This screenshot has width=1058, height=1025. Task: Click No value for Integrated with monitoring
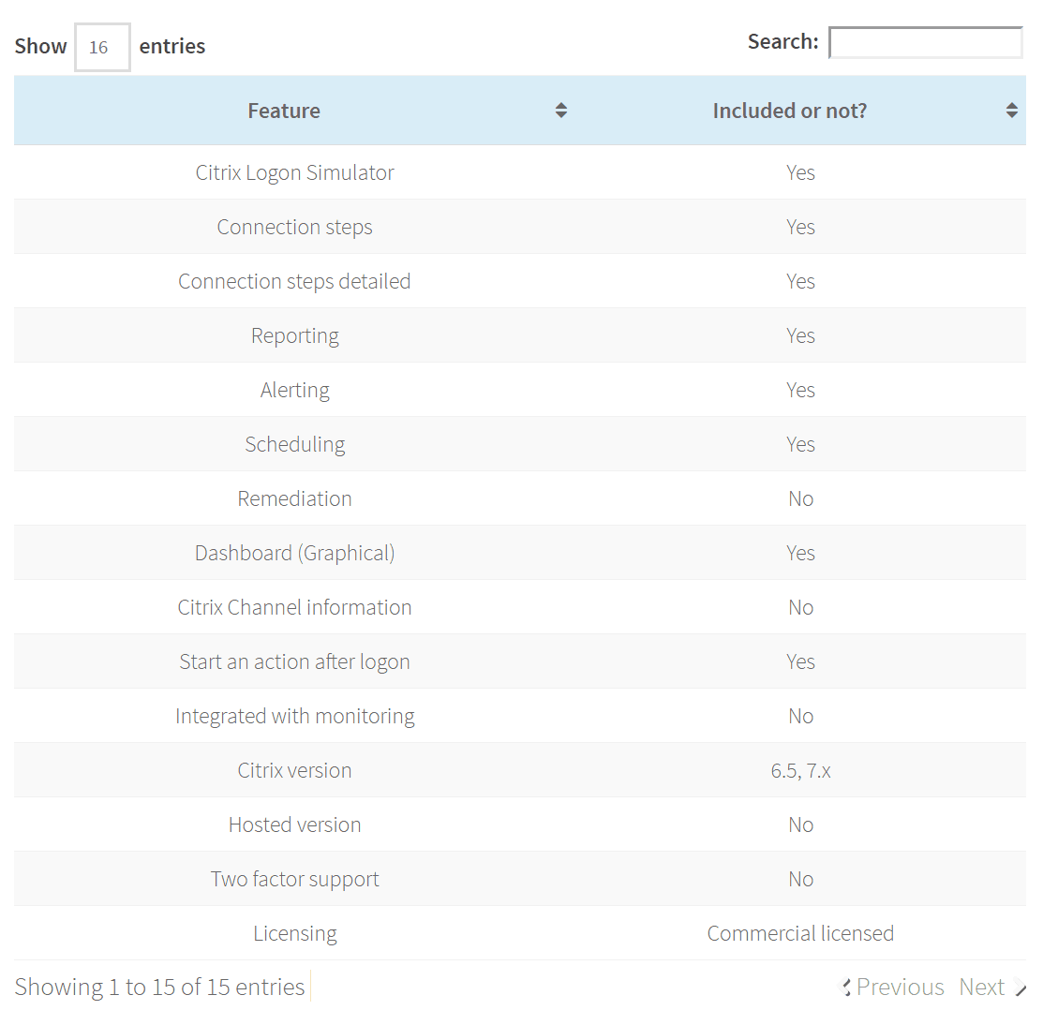801,716
